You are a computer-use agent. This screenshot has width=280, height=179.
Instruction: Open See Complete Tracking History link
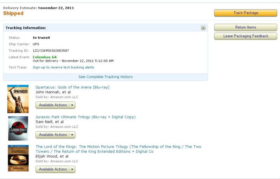tap(106, 77)
